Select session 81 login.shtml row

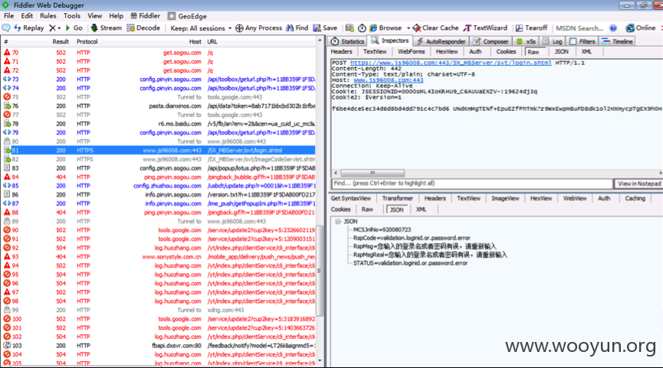point(159,150)
